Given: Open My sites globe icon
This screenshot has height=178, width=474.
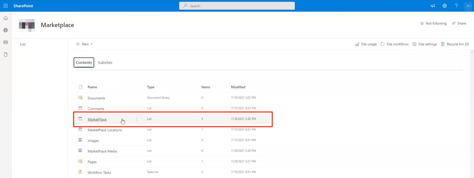Looking at the screenshot, I should tap(6, 30).
